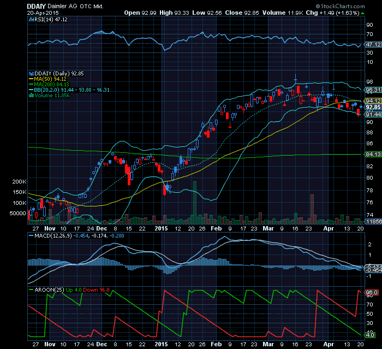Click the Aroon 'Up 4.0' green text
The height and width of the screenshot is (349, 382).
tap(74, 289)
